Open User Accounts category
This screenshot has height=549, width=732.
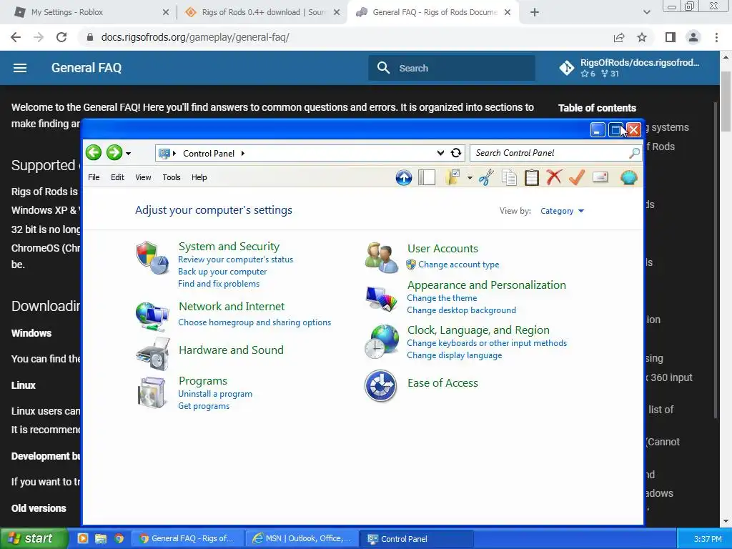(x=442, y=249)
